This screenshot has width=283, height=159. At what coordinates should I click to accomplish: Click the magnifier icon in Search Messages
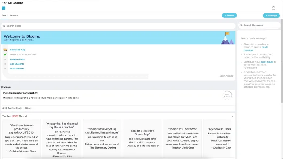[x=241, y=25]
